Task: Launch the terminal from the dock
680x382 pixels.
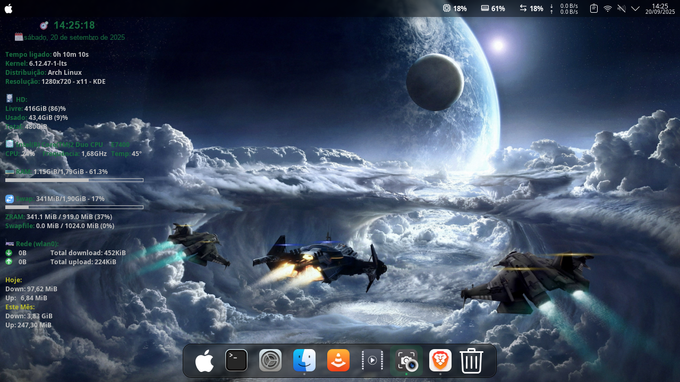Action: tap(236, 360)
